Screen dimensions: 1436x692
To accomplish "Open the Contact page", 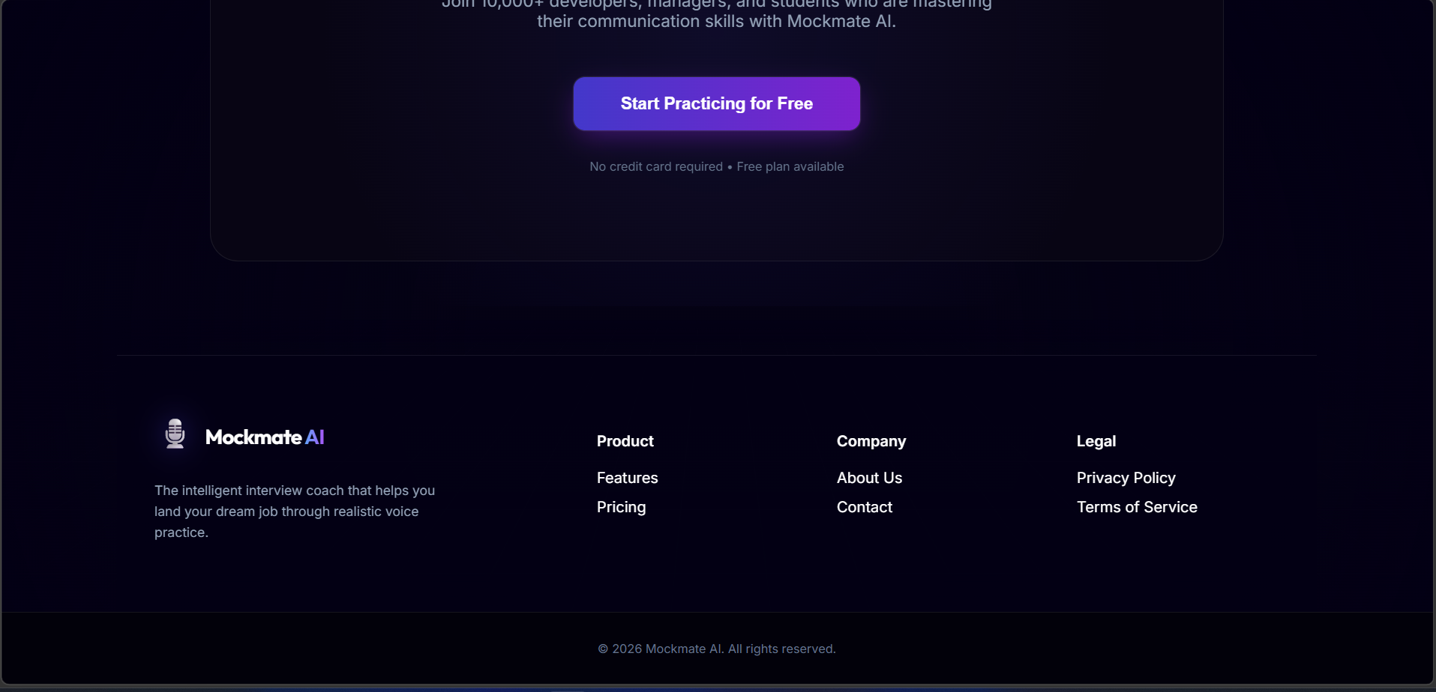I will tap(864, 507).
